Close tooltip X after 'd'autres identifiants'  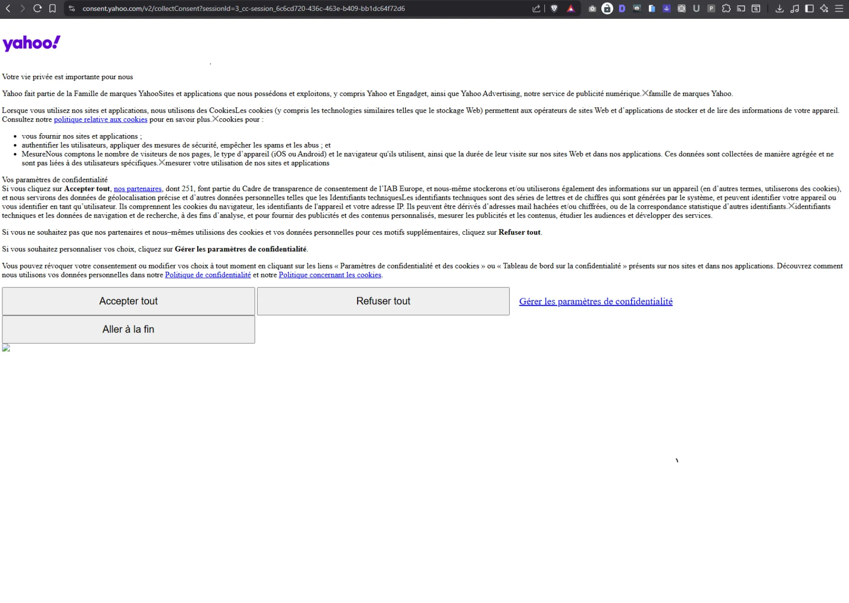[791, 206]
